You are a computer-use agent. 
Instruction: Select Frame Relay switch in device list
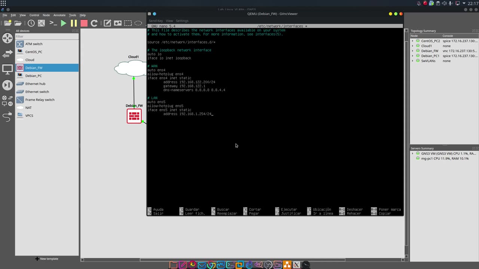click(x=47, y=100)
